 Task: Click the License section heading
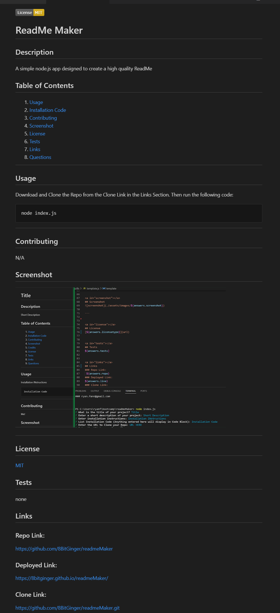point(27,449)
